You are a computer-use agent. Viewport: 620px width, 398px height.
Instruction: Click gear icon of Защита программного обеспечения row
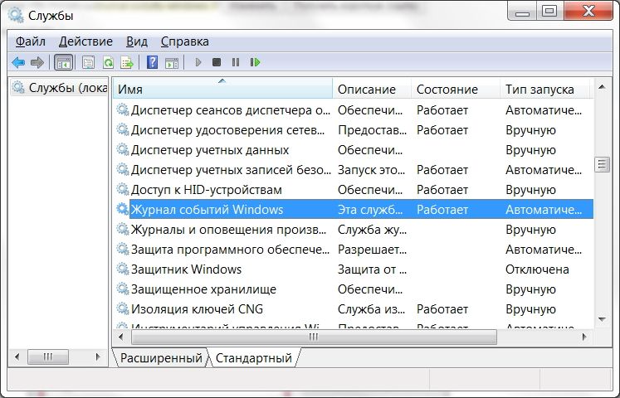tap(123, 249)
